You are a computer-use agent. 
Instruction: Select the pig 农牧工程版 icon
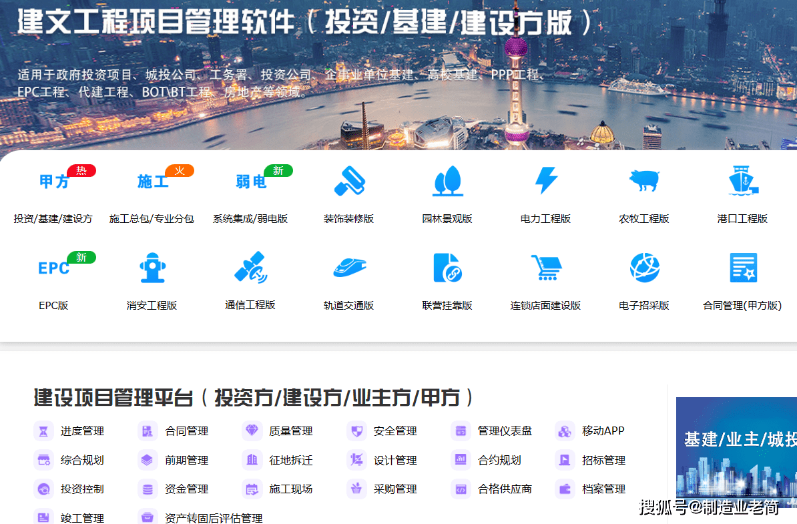point(644,180)
